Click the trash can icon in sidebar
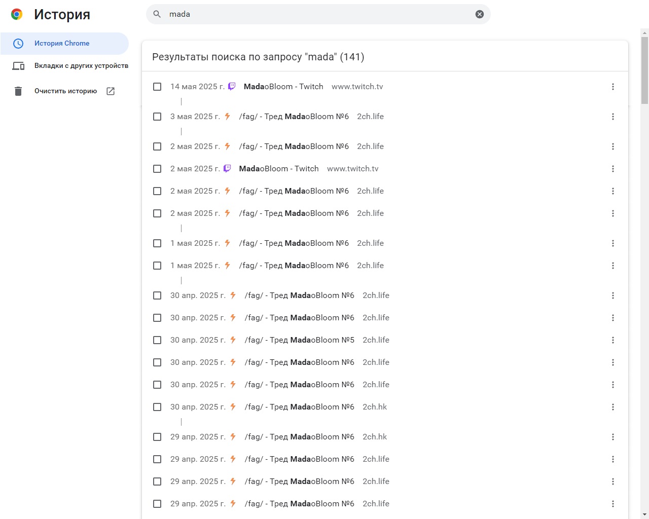This screenshot has width=649, height=519. tap(18, 91)
